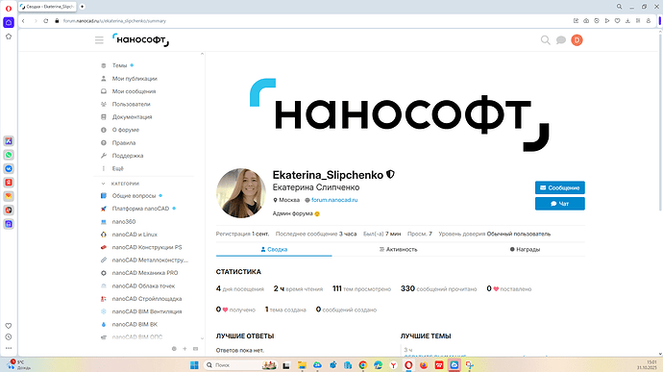Screen dimensions: 663x372
Task: Open the browser profile account icon
Action: tap(649, 21)
